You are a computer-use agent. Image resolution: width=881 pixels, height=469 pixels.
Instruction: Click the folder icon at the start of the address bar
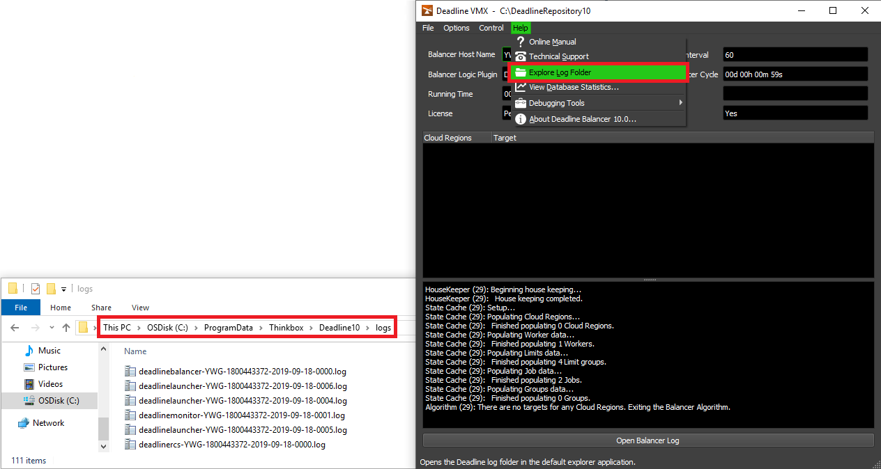click(84, 328)
